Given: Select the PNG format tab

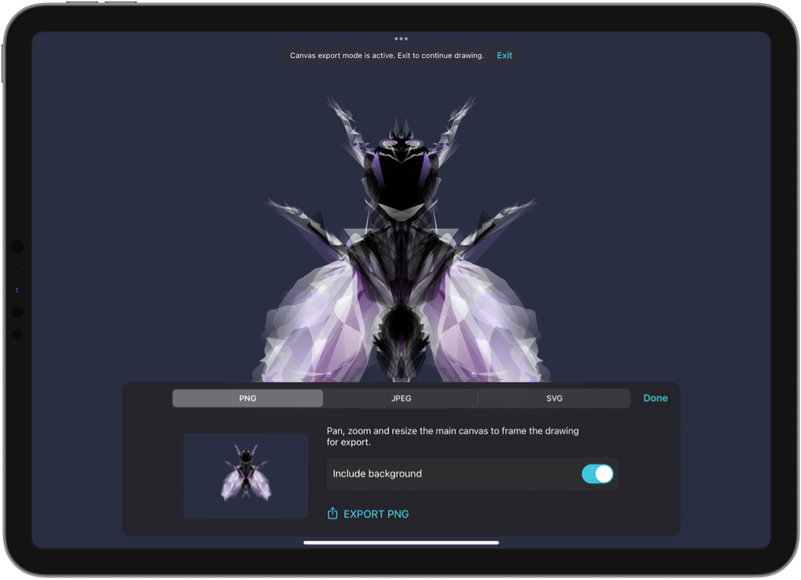Looking at the screenshot, I should click(x=247, y=399).
